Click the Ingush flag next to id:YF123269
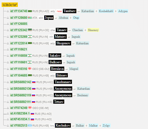The image size is (148, 129). (x=30, y=37)
